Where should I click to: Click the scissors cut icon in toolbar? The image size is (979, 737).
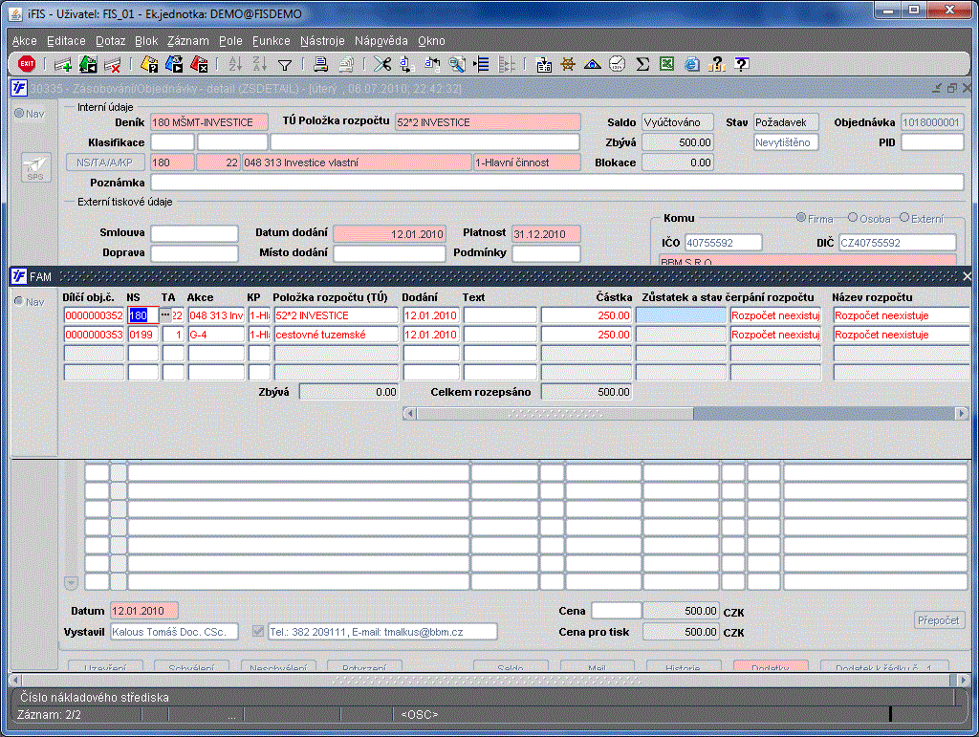tap(381, 65)
